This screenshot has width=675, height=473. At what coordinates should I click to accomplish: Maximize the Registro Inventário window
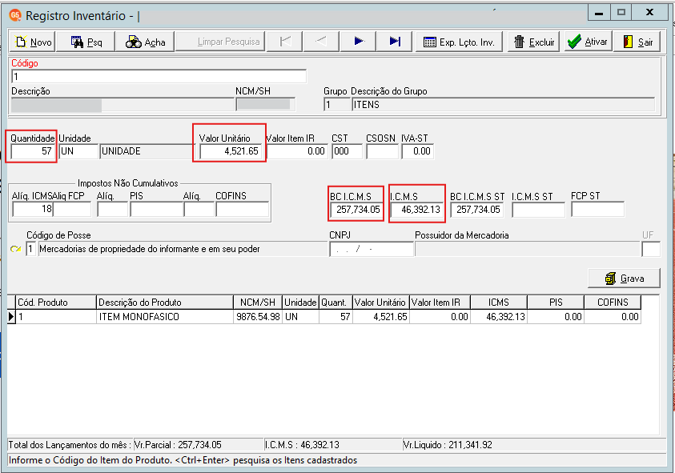point(621,13)
